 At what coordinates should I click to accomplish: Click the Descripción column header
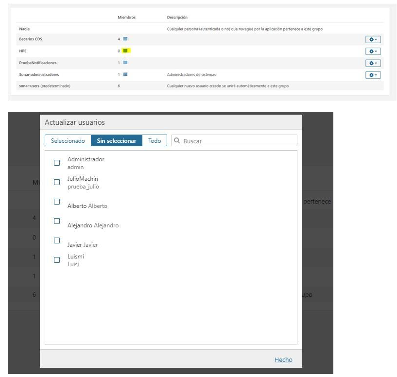(x=177, y=17)
